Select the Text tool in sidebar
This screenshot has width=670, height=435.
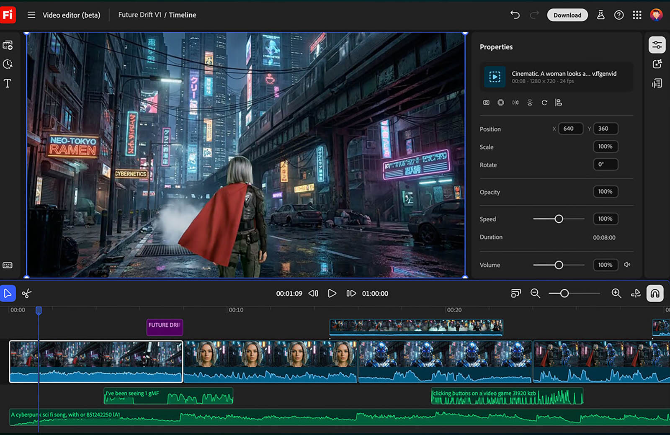(8, 83)
